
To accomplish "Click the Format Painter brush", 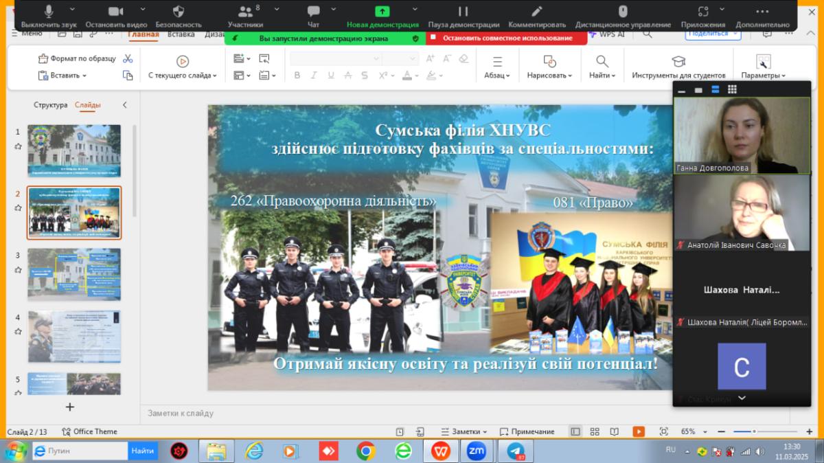I will pos(76,58).
